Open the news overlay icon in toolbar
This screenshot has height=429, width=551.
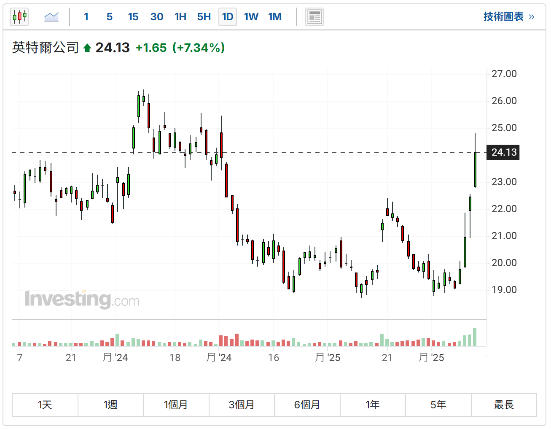click(x=314, y=17)
